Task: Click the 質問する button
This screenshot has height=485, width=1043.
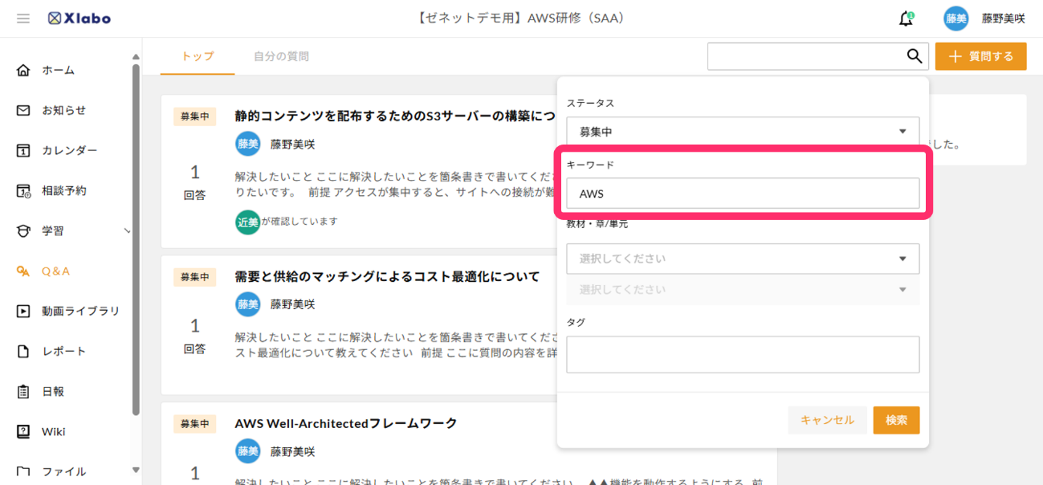Action: pos(980,57)
